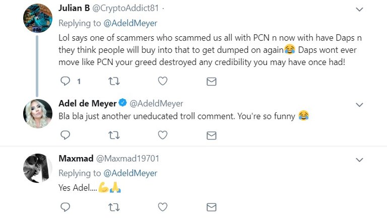View Adel de Meyer's avatar photo

point(38,113)
